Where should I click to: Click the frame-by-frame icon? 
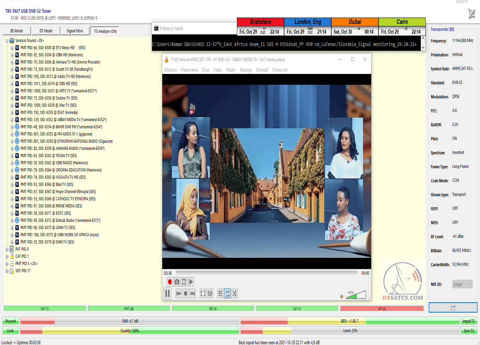pyautogui.click(x=191, y=282)
